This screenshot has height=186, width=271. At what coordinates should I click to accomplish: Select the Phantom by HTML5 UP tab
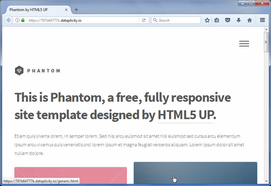pyautogui.click(x=34, y=10)
